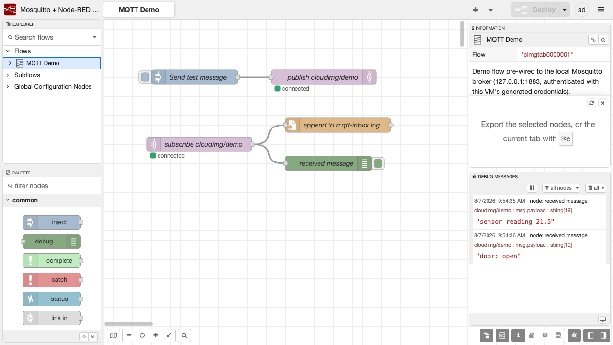This screenshot has height=345, width=613.
Task: Open debug messages in a new window
Action: pos(602,319)
